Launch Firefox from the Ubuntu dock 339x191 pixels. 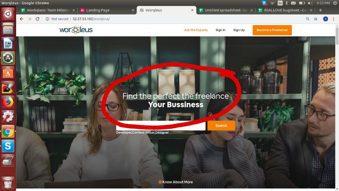(8, 102)
